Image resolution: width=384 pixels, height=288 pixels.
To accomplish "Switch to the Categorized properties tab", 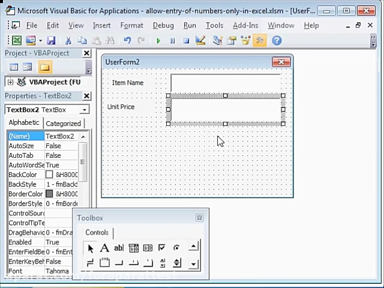I will 64,123.
